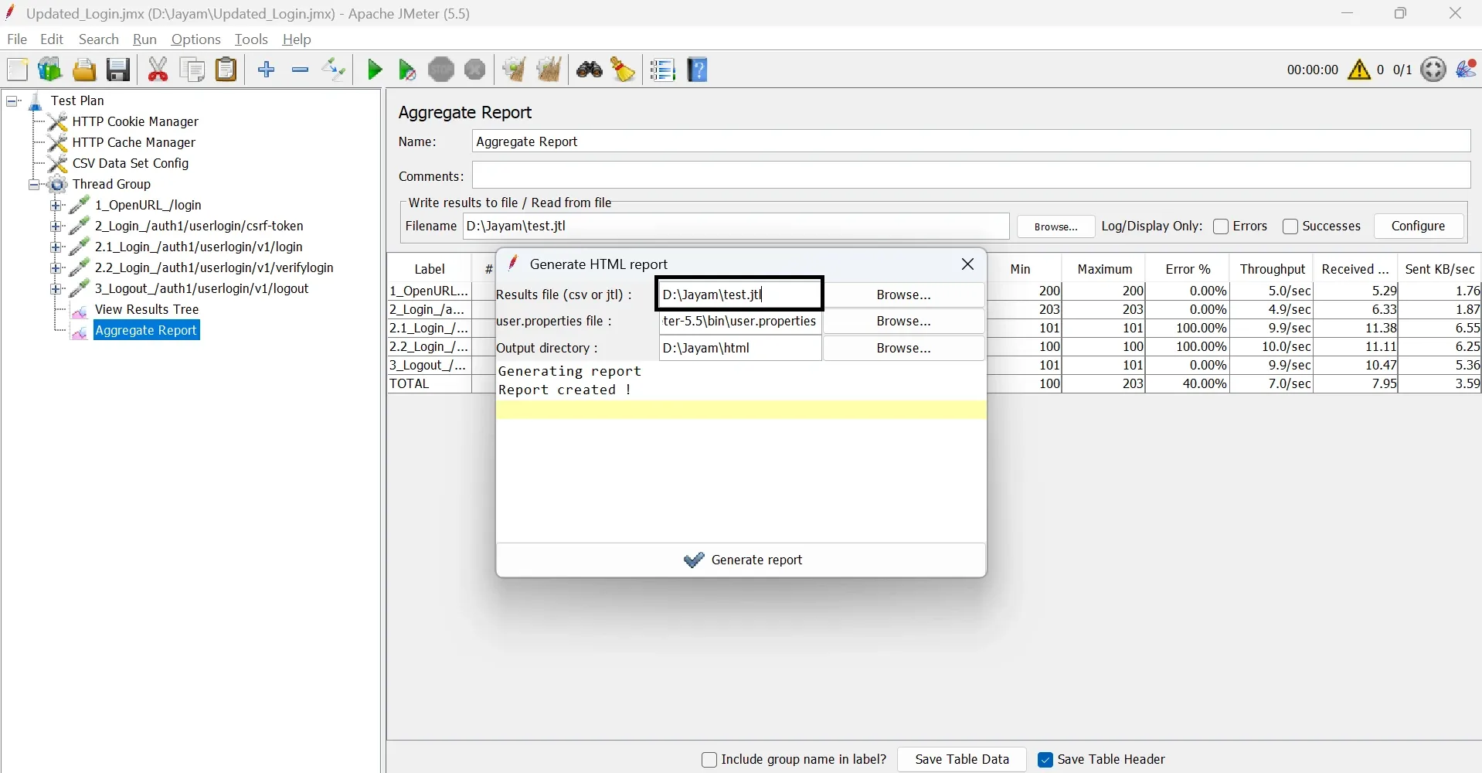Viewport: 1482px width, 773px height.
Task: Click the Clear All brooms icon
Action: tap(549, 70)
